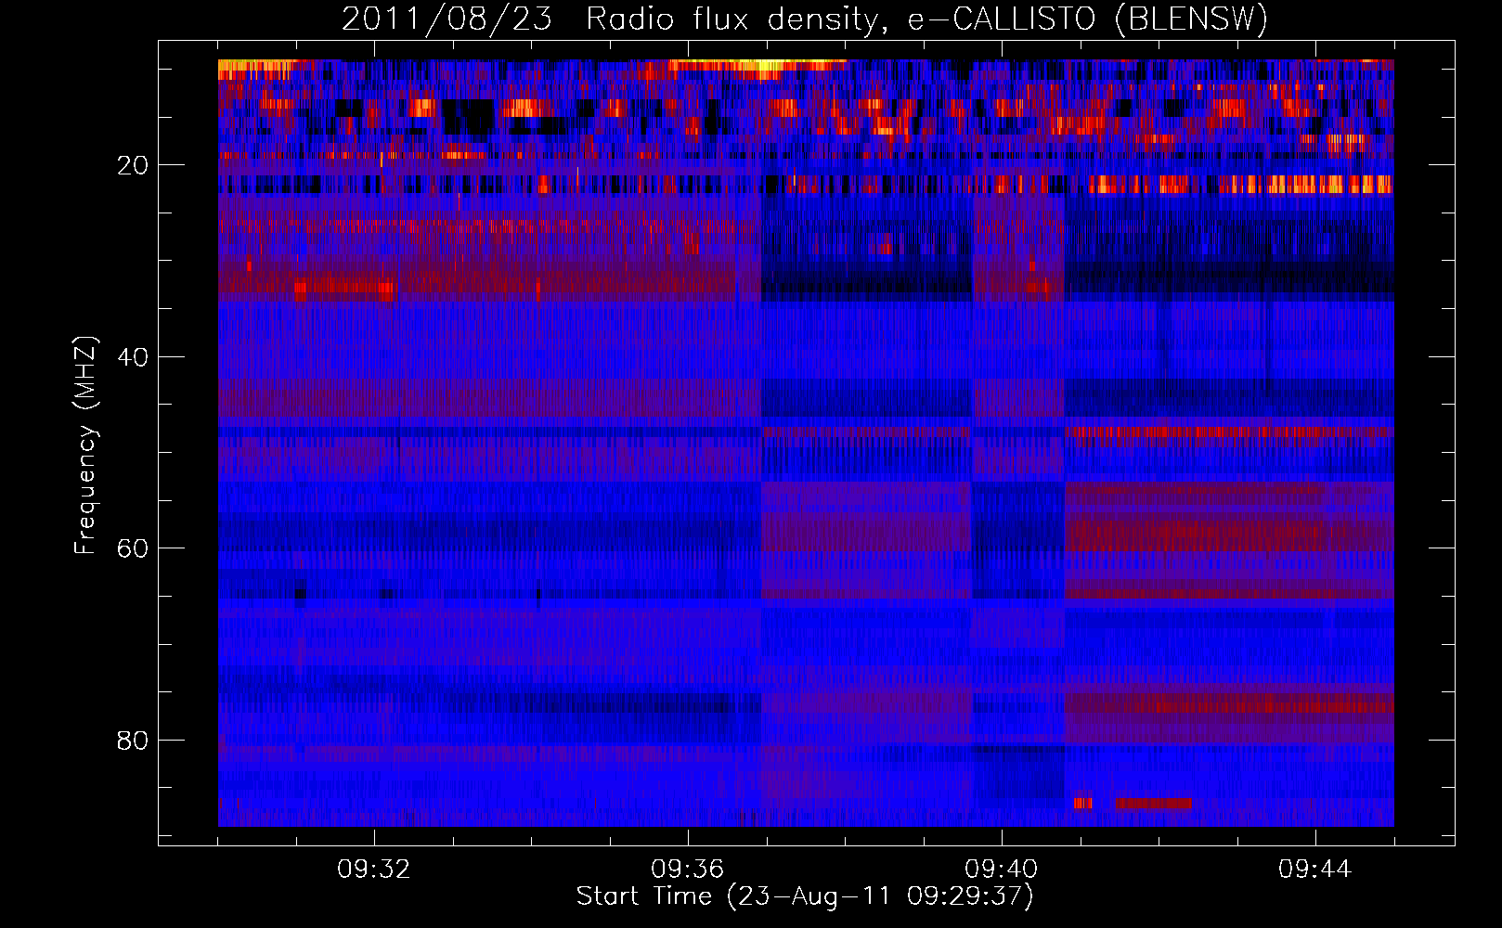Click the 60 MHz frequency tick label
Viewport: 1502px width, 928px height.
point(134,548)
